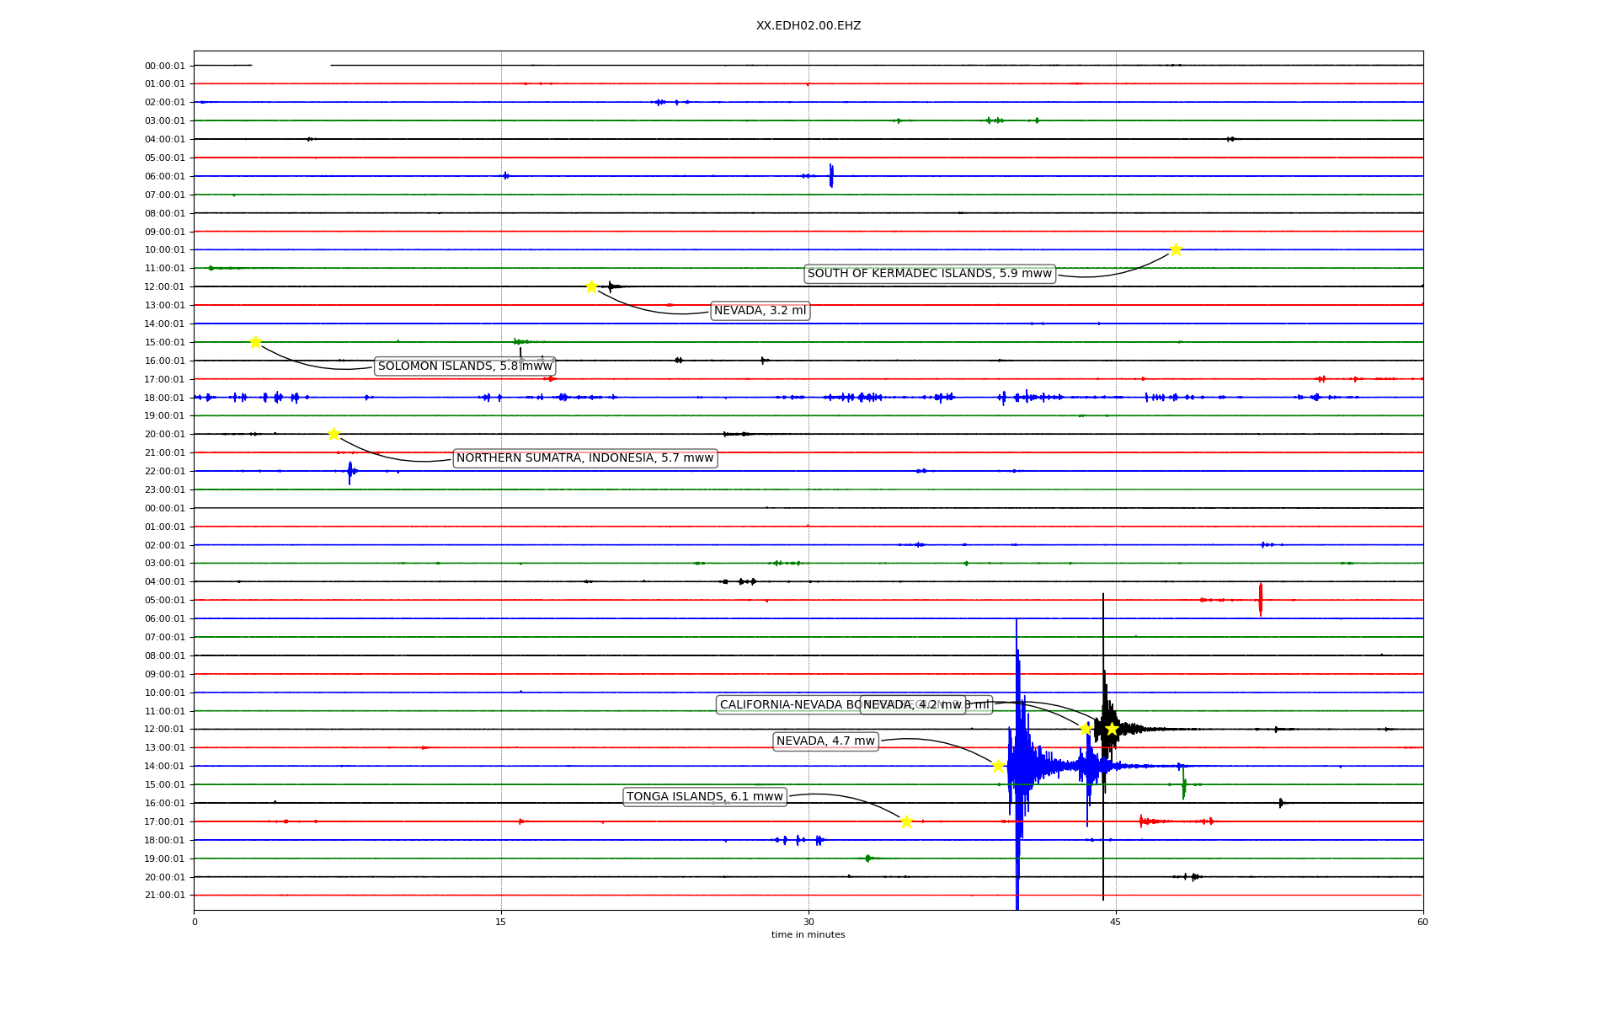Click the plot title XX.EDH02.00.EHZ
Image resolution: width=1617 pixels, height=1011 pixels.
(x=808, y=26)
